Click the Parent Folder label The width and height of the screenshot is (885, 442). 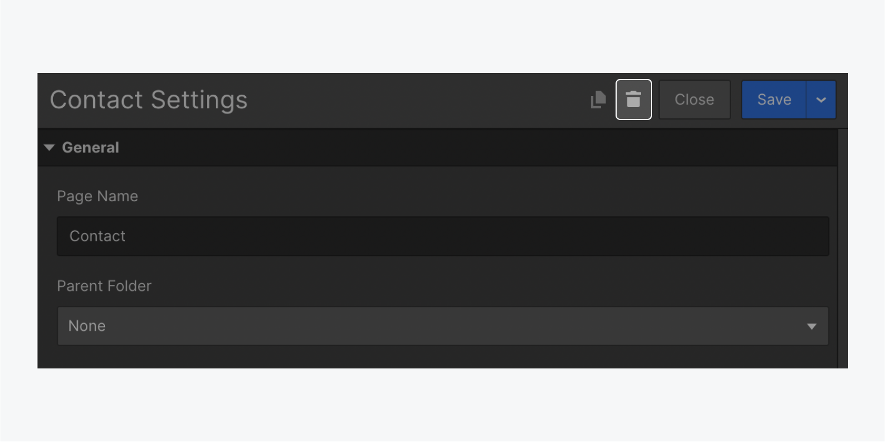(x=104, y=286)
